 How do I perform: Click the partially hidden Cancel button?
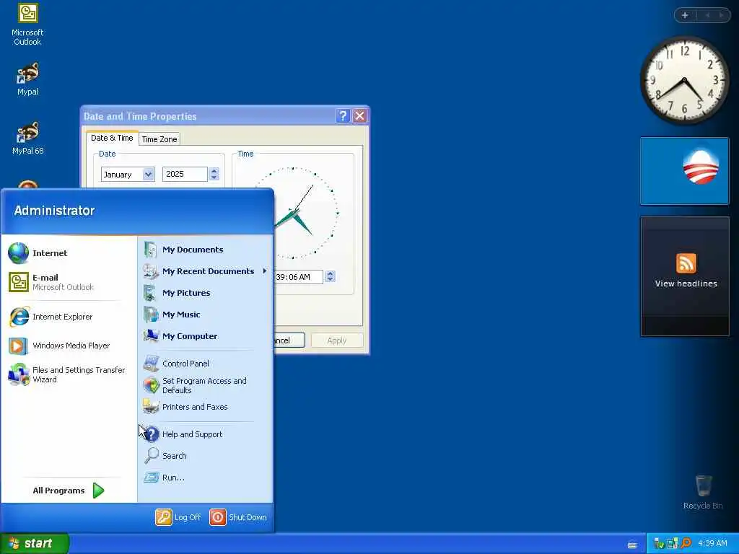tap(289, 340)
